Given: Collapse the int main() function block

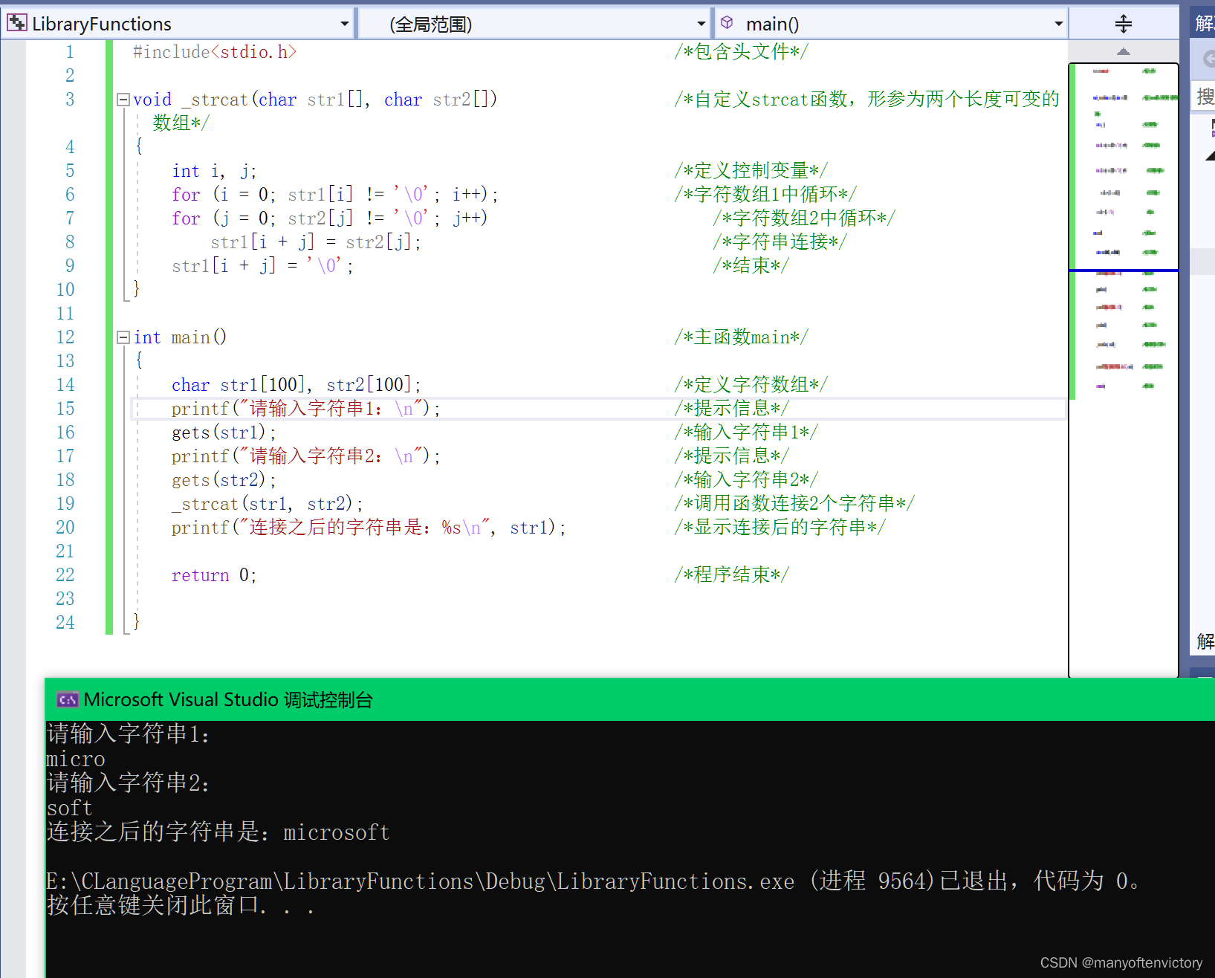Looking at the screenshot, I should tap(123, 337).
